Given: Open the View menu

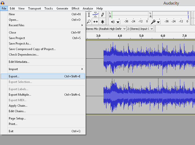Looking at the screenshot, I should coord(21,9).
